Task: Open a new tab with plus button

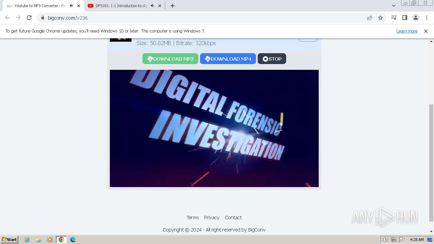Action: tap(173, 6)
